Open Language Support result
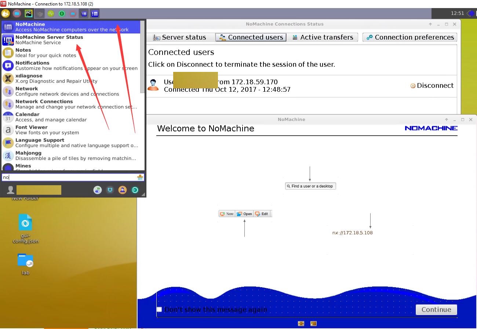 coord(71,143)
